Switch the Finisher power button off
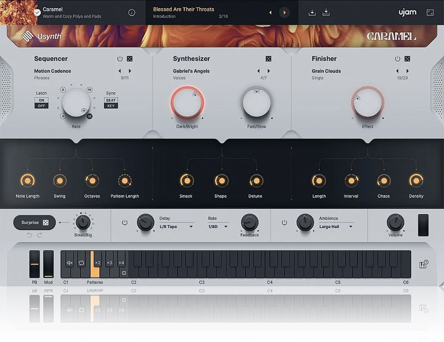 click(397, 59)
